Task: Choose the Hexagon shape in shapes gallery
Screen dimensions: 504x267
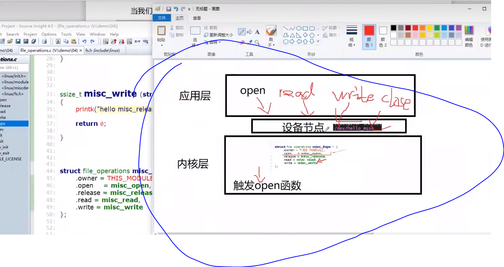Action: pos(286,41)
